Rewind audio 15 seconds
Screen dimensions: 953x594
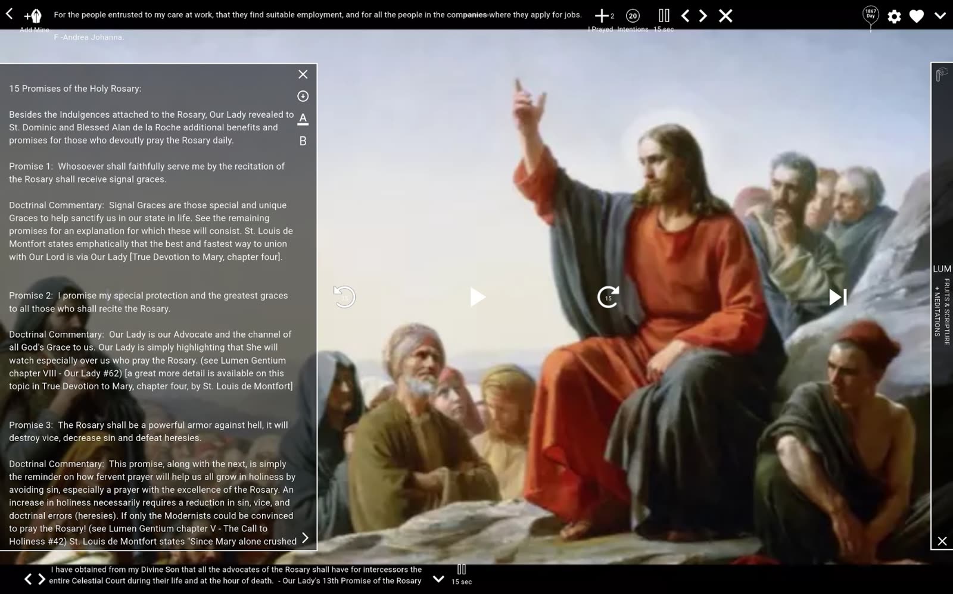pyautogui.click(x=344, y=296)
